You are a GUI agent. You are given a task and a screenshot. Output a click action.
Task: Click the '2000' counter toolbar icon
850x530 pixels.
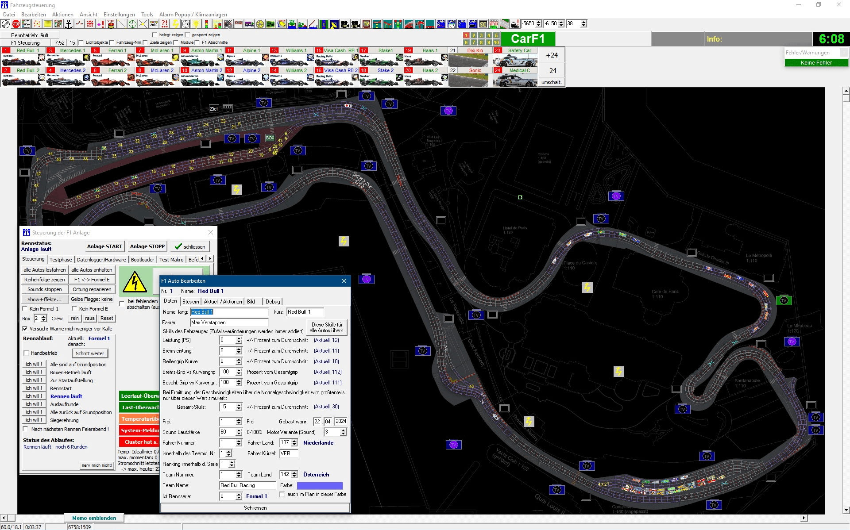pos(154,24)
